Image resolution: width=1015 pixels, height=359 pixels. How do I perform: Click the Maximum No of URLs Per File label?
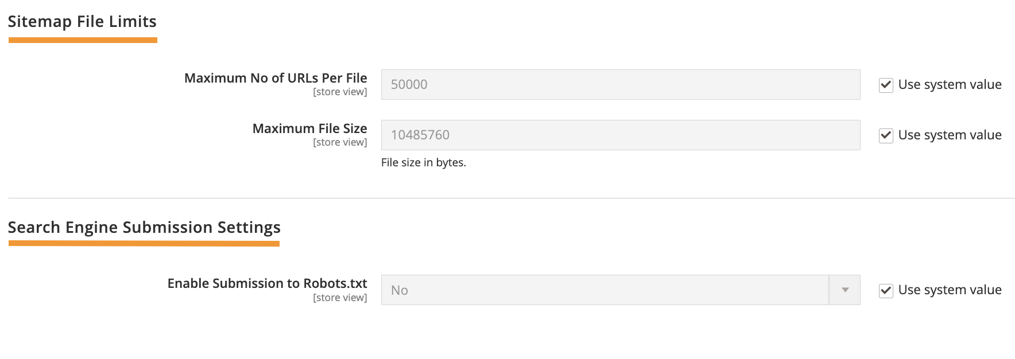276,78
